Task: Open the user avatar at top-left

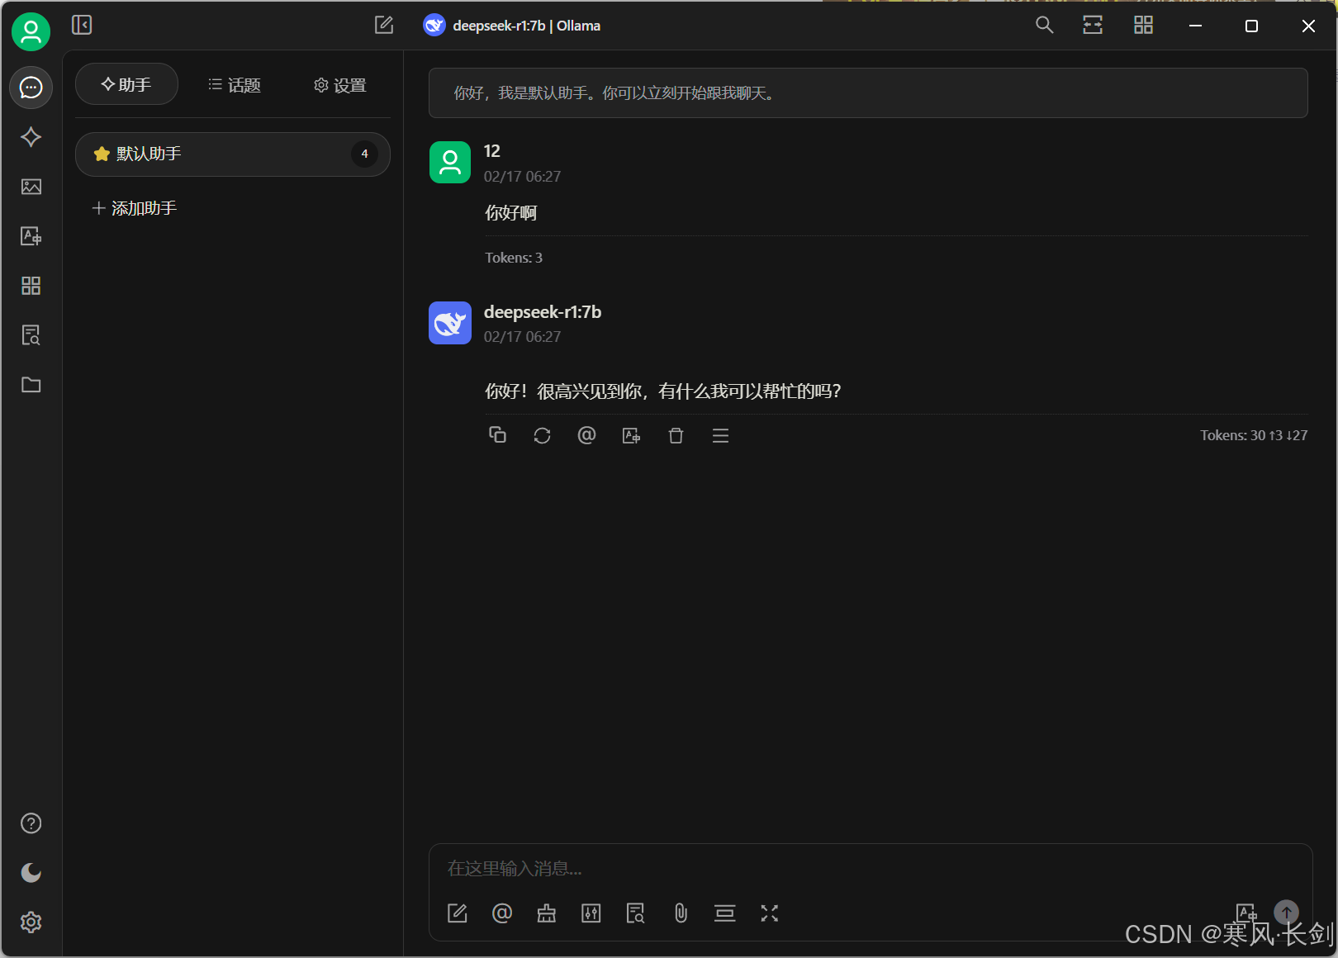Action: 31,31
